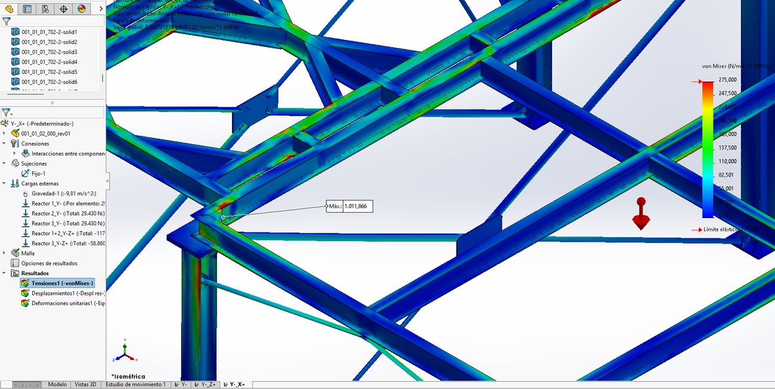Click the Interacciones entre componentes icon
Screen dimensions: 775x389
click(26, 153)
